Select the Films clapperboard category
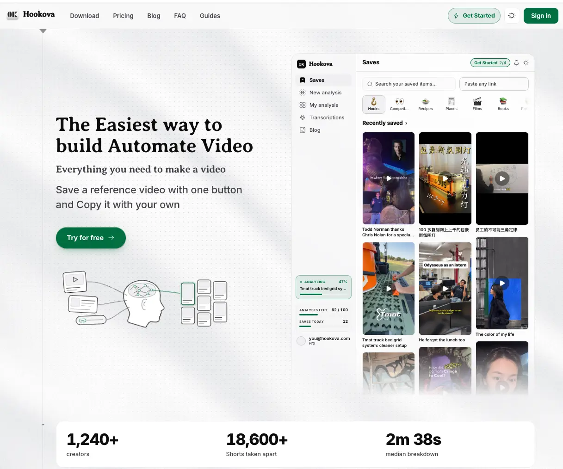Viewport: 563px width, 469px height. pyautogui.click(x=477, y=104)
